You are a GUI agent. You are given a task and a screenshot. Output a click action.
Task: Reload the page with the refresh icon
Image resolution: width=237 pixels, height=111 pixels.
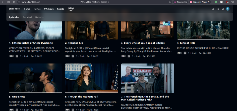[x=14, y=2]
